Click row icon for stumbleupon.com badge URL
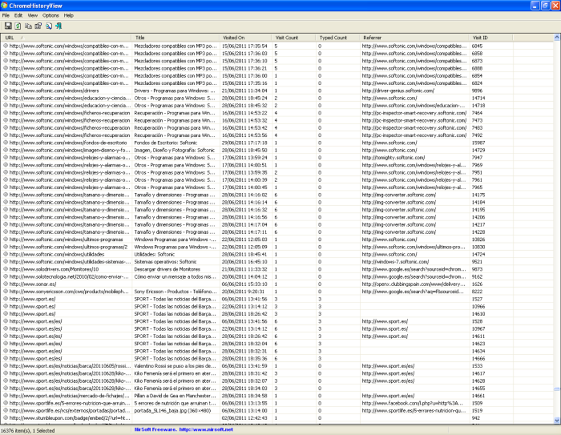This screenshot has height=435, width=561. (5, 418)
